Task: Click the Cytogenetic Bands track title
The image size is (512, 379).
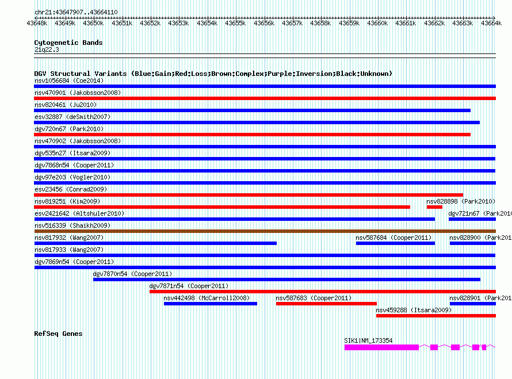Action: coord(68,43)
